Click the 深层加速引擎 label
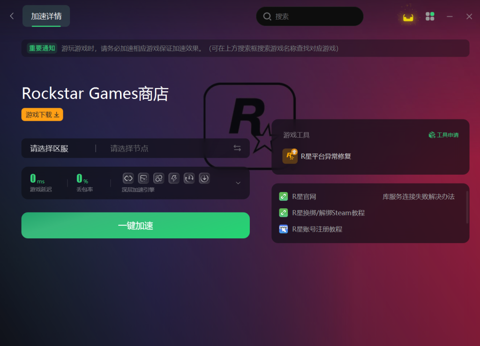The width and height of the screenshot is (480, 346). click(x=138, y=190)
